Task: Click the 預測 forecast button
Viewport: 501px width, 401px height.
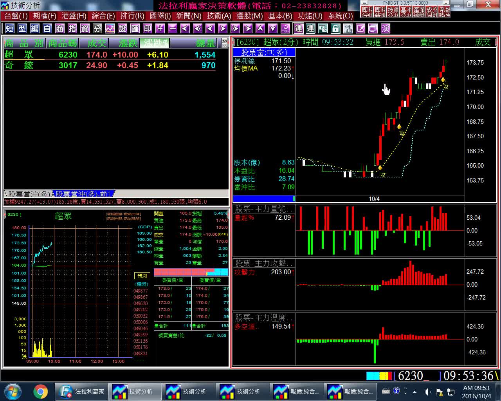Action: pyautogui.click(x=142, y=276)
